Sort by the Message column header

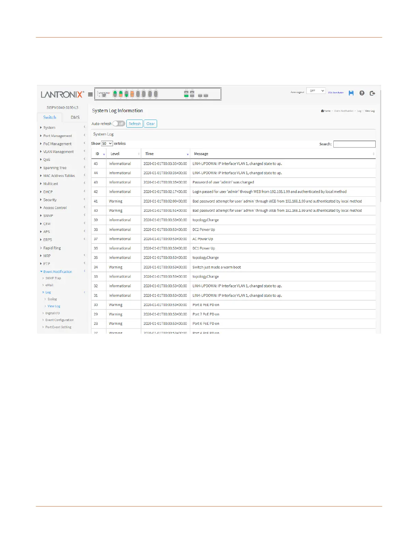pyautogui.click(x=283, y=154)
